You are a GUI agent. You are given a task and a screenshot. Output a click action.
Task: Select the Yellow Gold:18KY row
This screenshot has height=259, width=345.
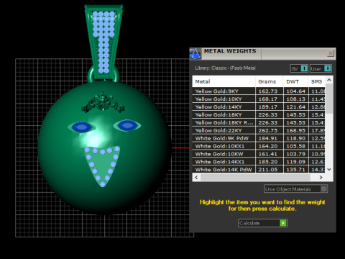tap(259, 114)
